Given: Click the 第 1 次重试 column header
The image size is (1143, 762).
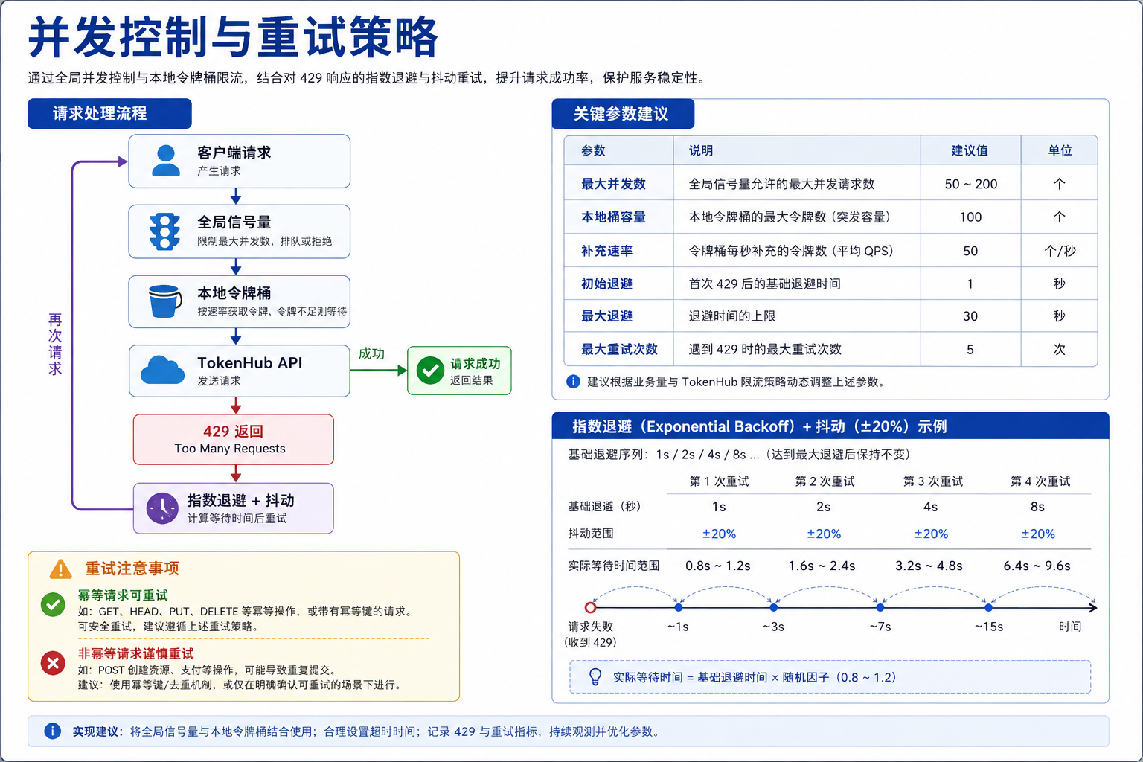Looking at the screenshot, I should (x=719, y=481).
